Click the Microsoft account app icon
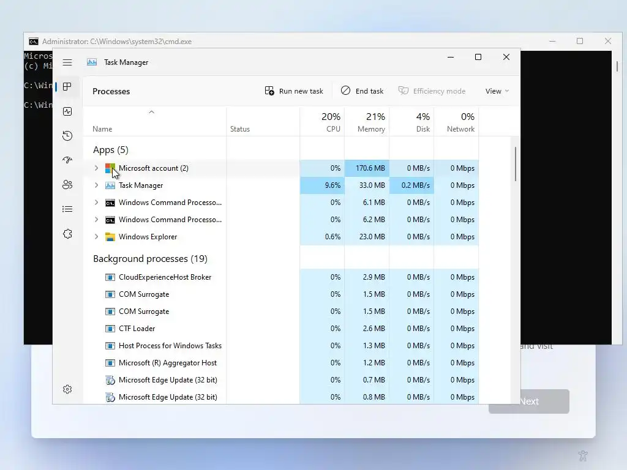627x470 pixels. pyautogui.click(x=110, y=168)
